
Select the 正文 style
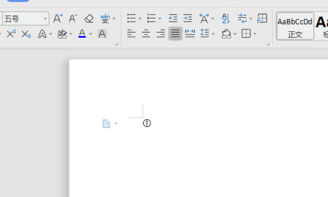(x=295, y=26)
